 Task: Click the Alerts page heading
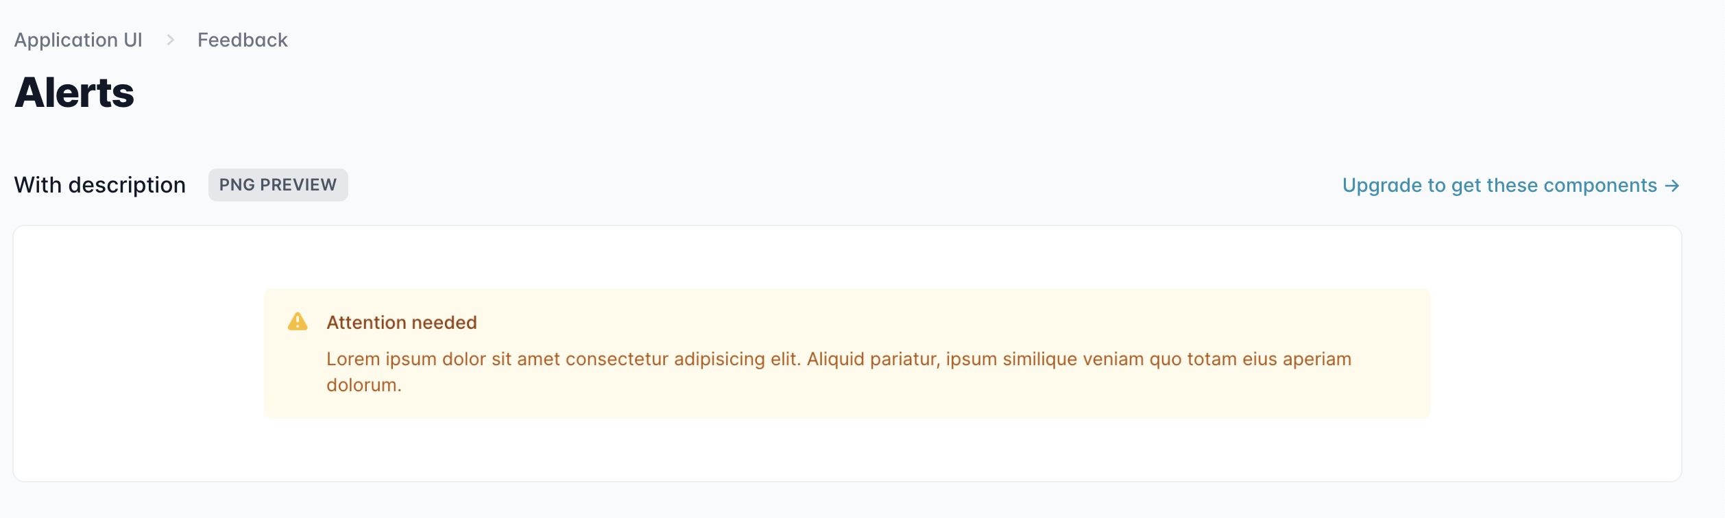coord(74,92)
